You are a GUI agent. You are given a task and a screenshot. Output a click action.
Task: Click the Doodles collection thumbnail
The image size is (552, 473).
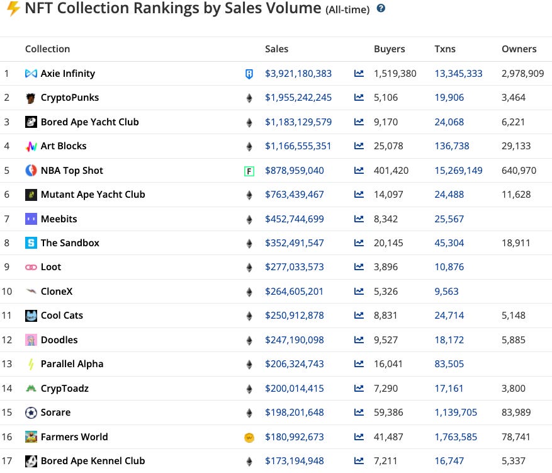[31, 340]
